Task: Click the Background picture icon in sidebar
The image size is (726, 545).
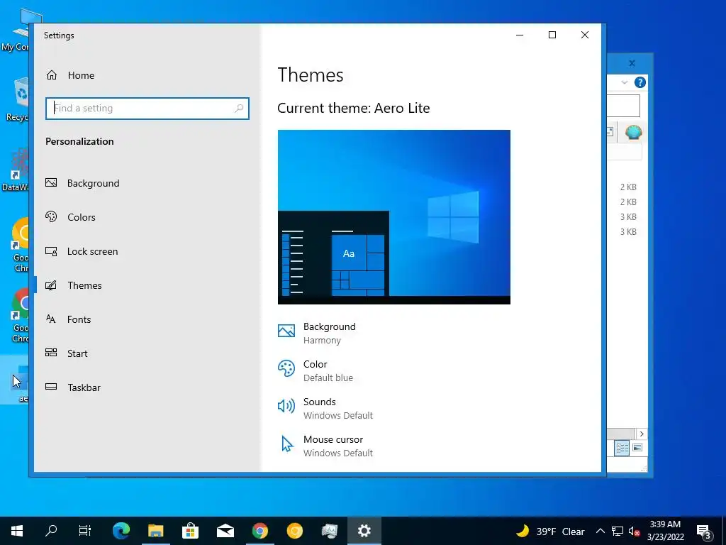Action: (51, 182)
